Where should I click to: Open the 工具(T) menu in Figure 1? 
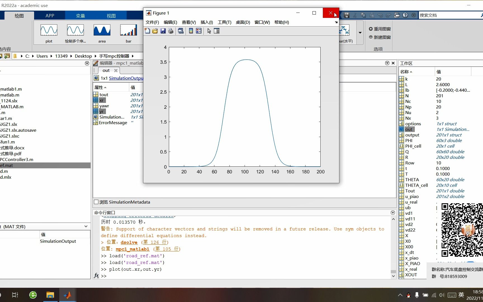coord(224,22)
